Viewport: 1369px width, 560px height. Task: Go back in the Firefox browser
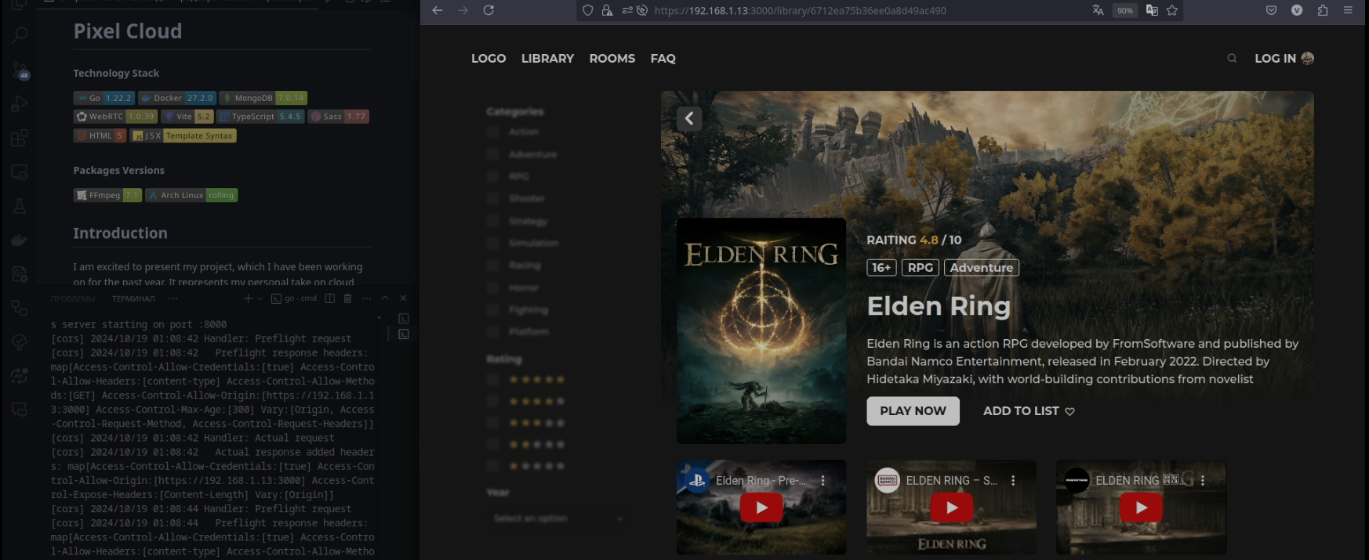point(438,10)
